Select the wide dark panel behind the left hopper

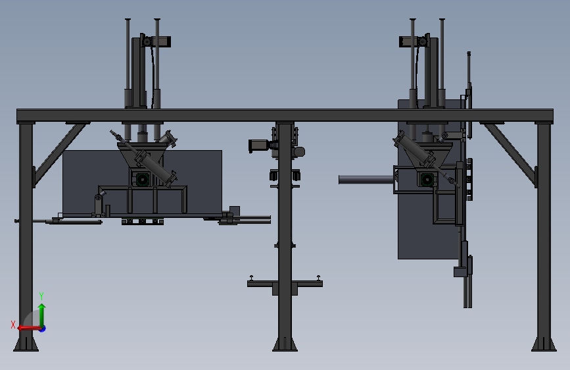click(x=142, y=183)
